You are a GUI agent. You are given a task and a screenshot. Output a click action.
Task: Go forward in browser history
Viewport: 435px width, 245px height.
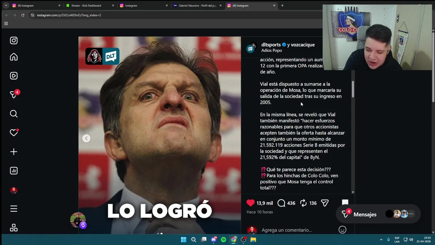15,15
